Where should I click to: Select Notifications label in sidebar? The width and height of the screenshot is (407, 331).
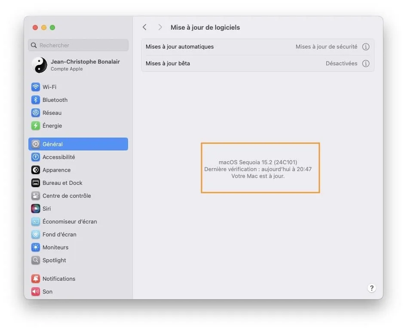[x=59, y=279]
